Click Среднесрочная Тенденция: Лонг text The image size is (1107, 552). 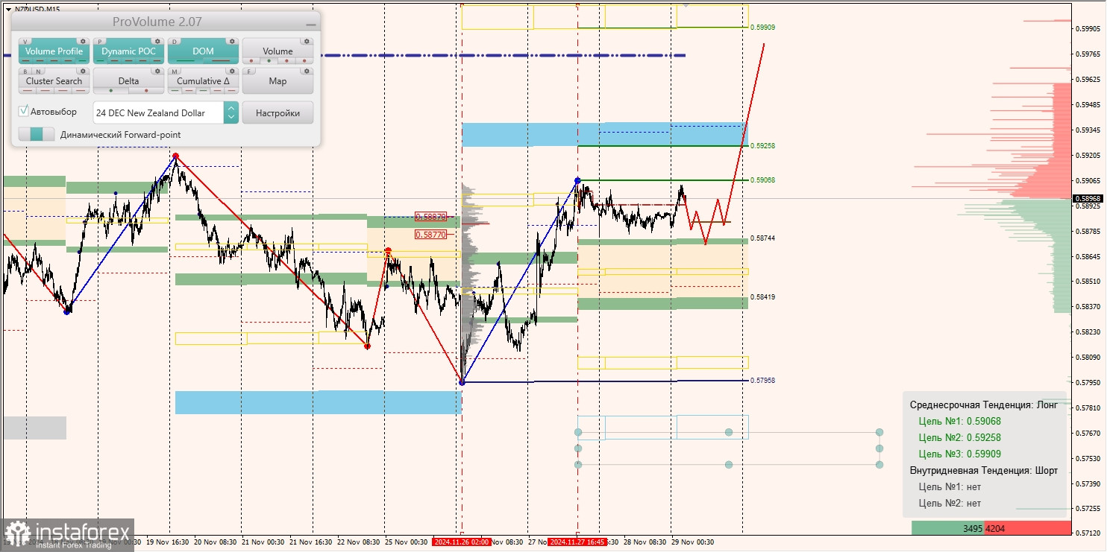click(983, 405)
